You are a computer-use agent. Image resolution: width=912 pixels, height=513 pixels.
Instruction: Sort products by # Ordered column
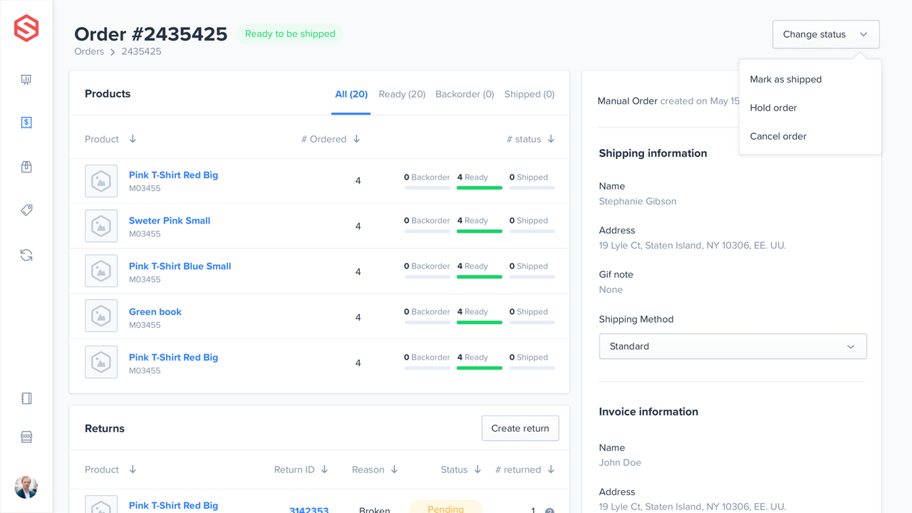(331, 139)
